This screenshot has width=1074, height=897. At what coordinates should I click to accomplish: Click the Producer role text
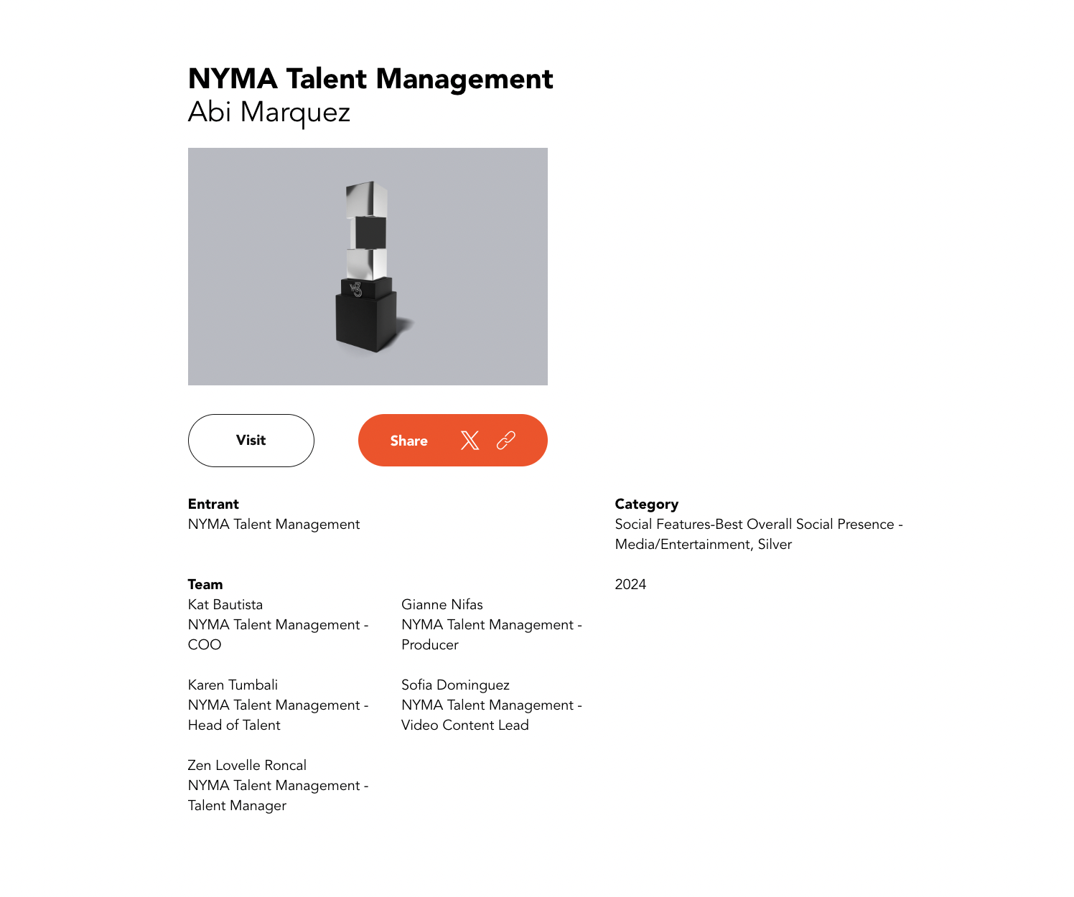click(430, 644)
